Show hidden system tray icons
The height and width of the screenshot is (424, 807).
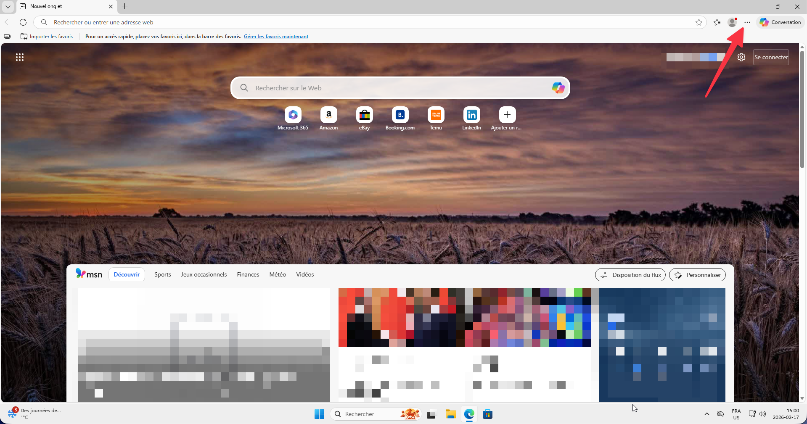(x=707, y=414)
